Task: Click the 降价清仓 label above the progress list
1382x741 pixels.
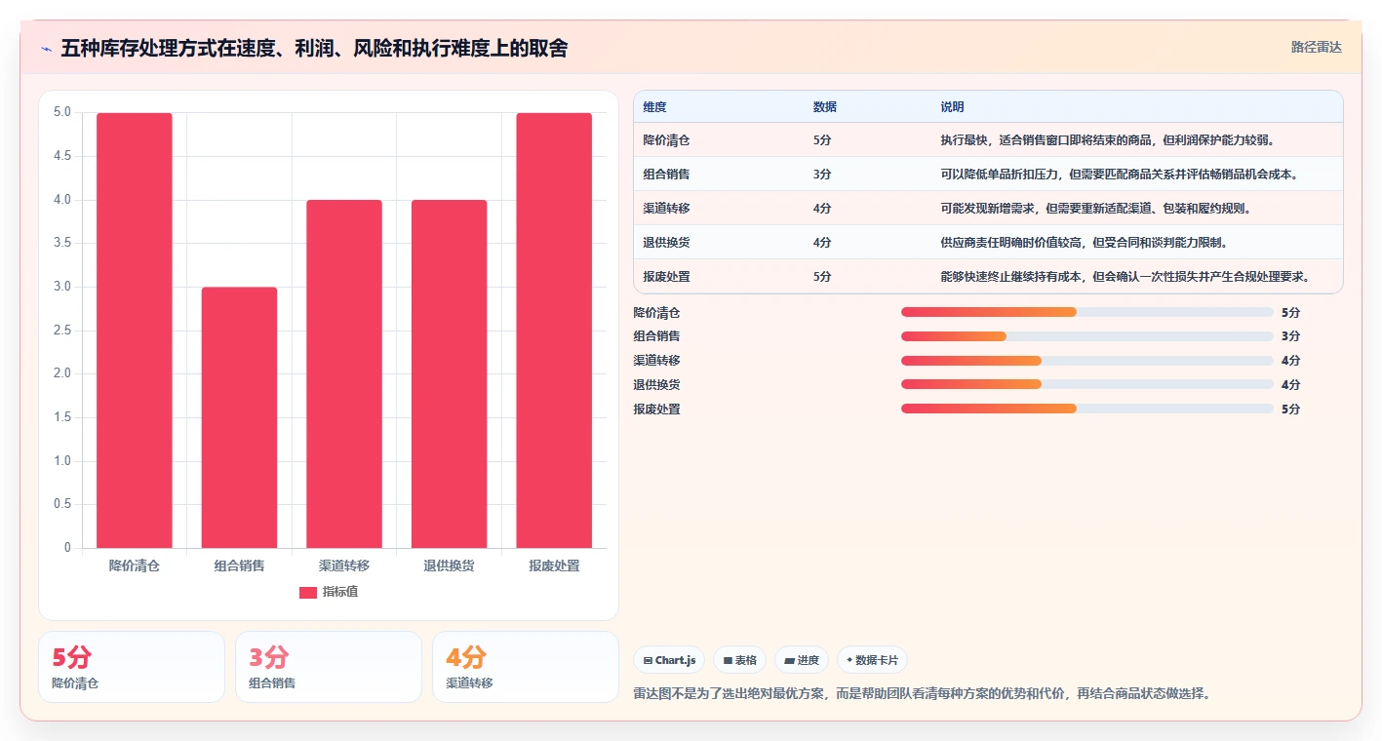Action: [656, 313]
